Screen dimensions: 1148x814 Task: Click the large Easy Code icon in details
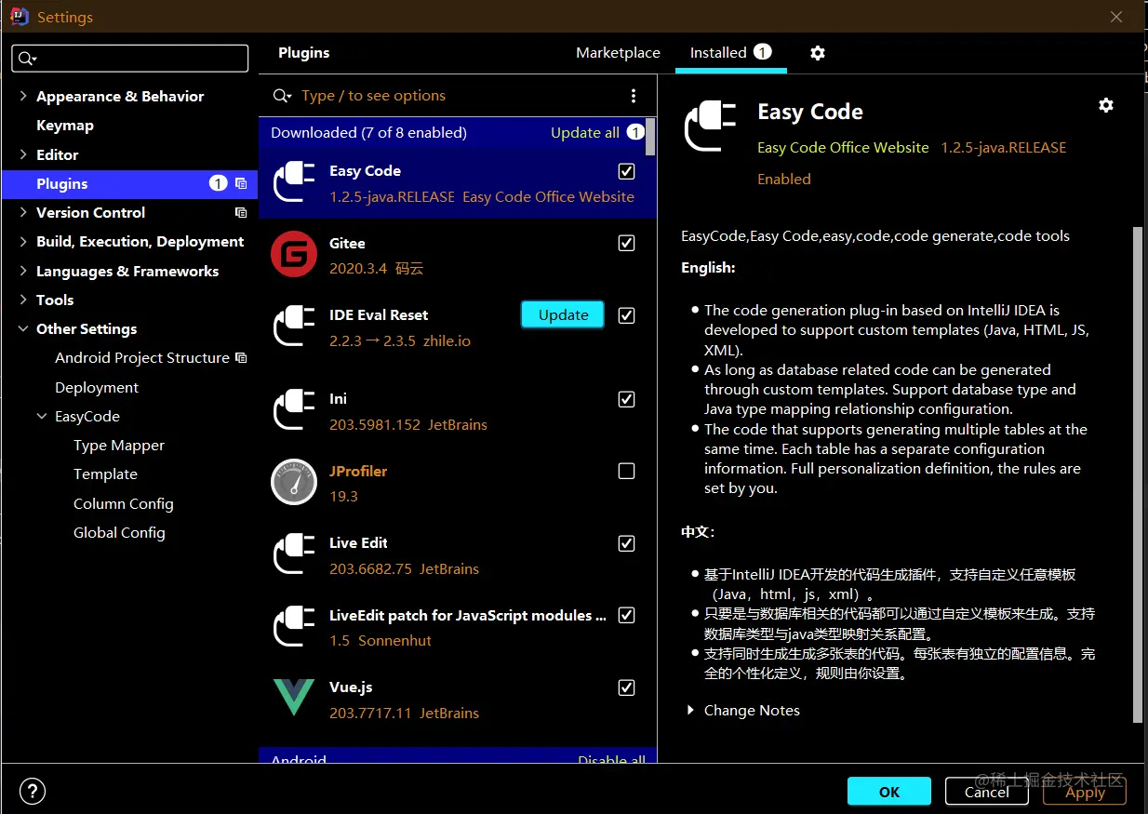pyautogui.click(x=712, y=126)
